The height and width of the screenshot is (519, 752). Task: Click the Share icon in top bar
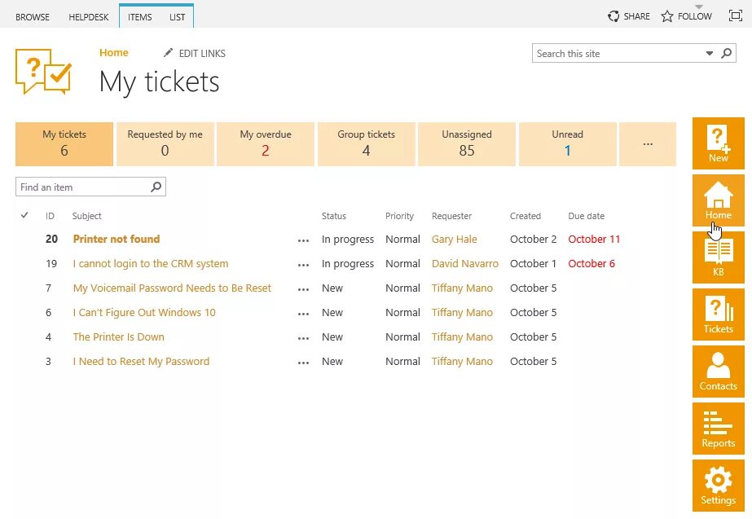click(x=614, y=16)
